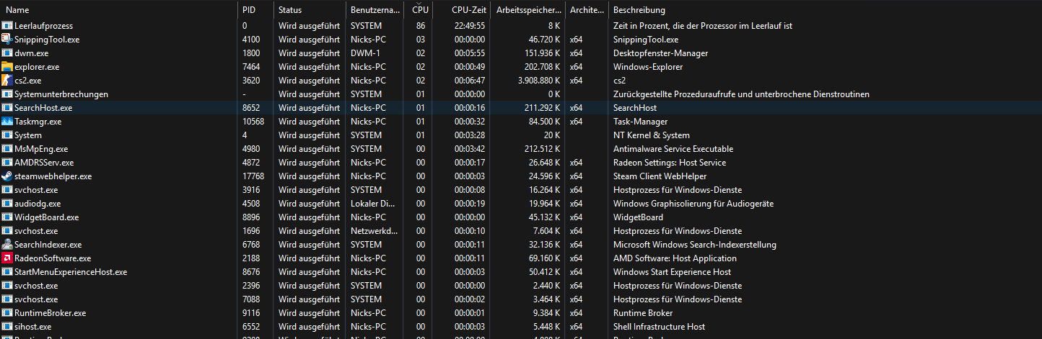This screenshot has height=339, width=1042.
Task: Click the dwm.exe process icon
Action: 7,53
